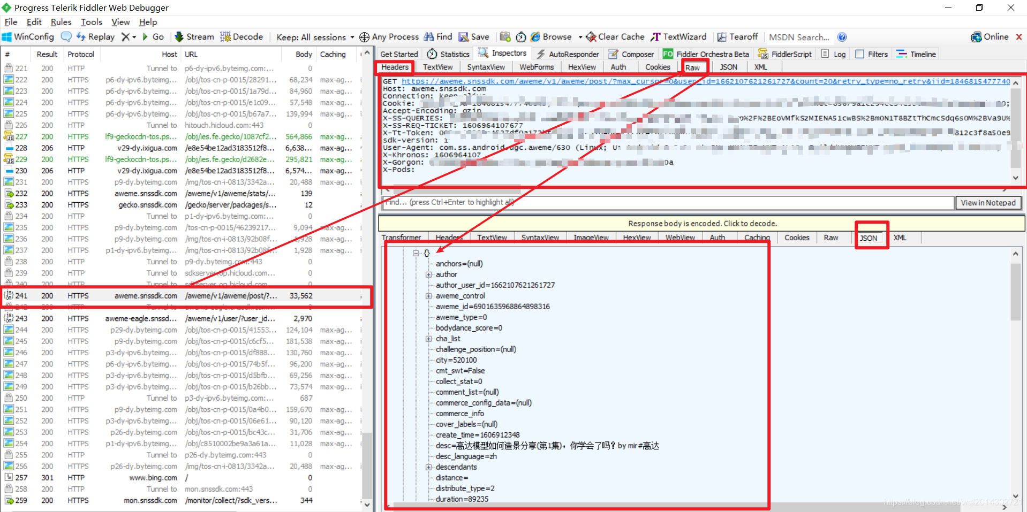Sort by the Result column header

point(47,54)
